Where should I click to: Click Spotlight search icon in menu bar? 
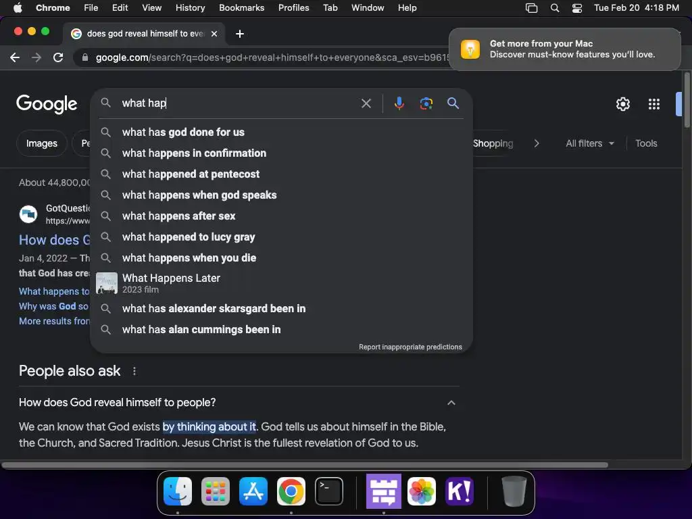click(x=555, y=8)
